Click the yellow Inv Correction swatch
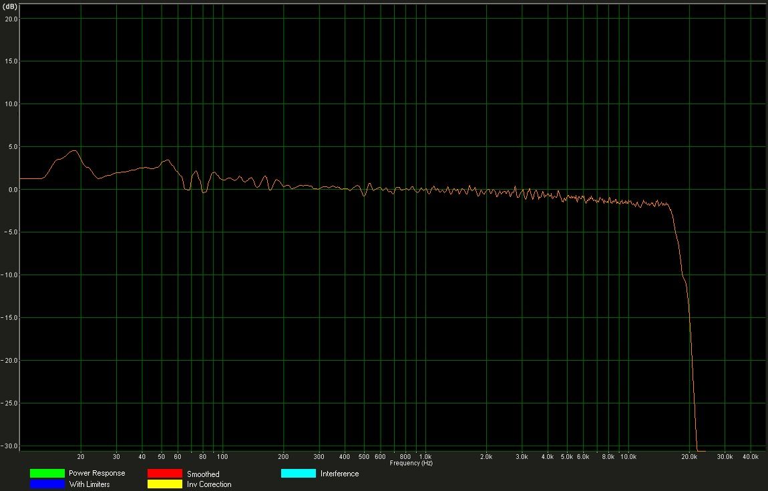 pyautogui.click(x=164, y=484)
